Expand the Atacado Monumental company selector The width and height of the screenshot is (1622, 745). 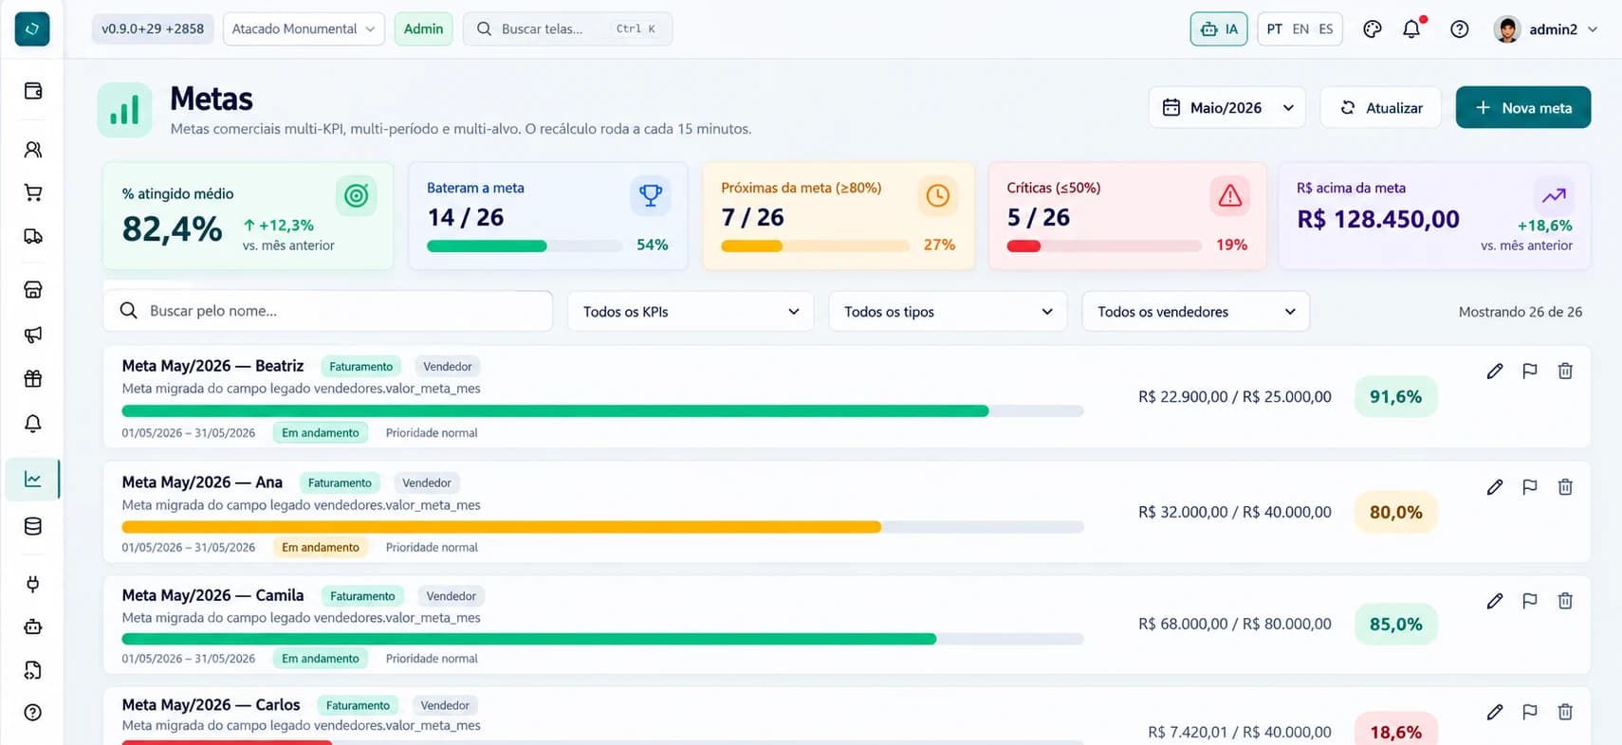(x=304, y=29)
